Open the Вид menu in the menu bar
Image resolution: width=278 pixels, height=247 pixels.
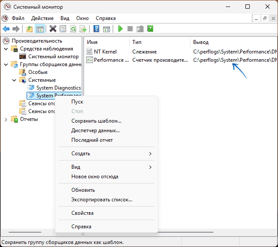tap(65, 18)
